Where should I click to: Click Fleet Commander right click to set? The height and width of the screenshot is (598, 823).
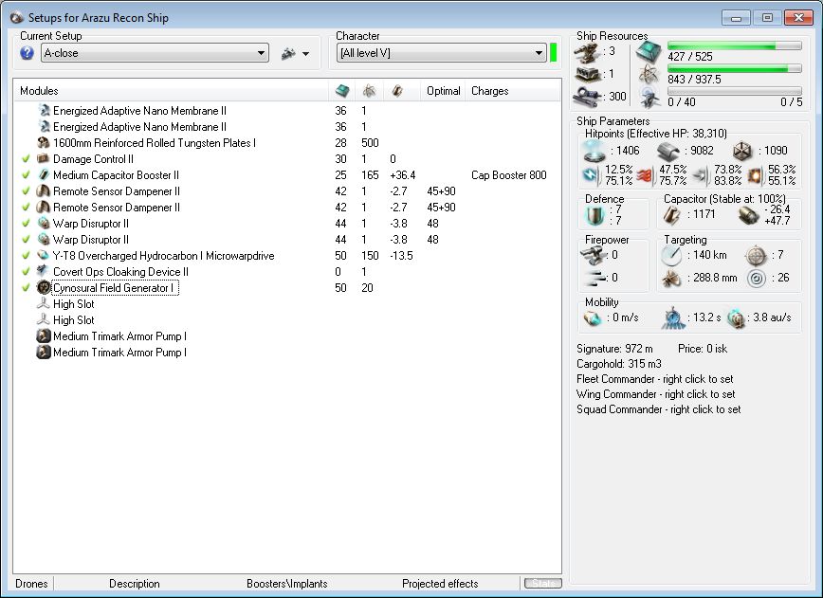click(654, 379)
